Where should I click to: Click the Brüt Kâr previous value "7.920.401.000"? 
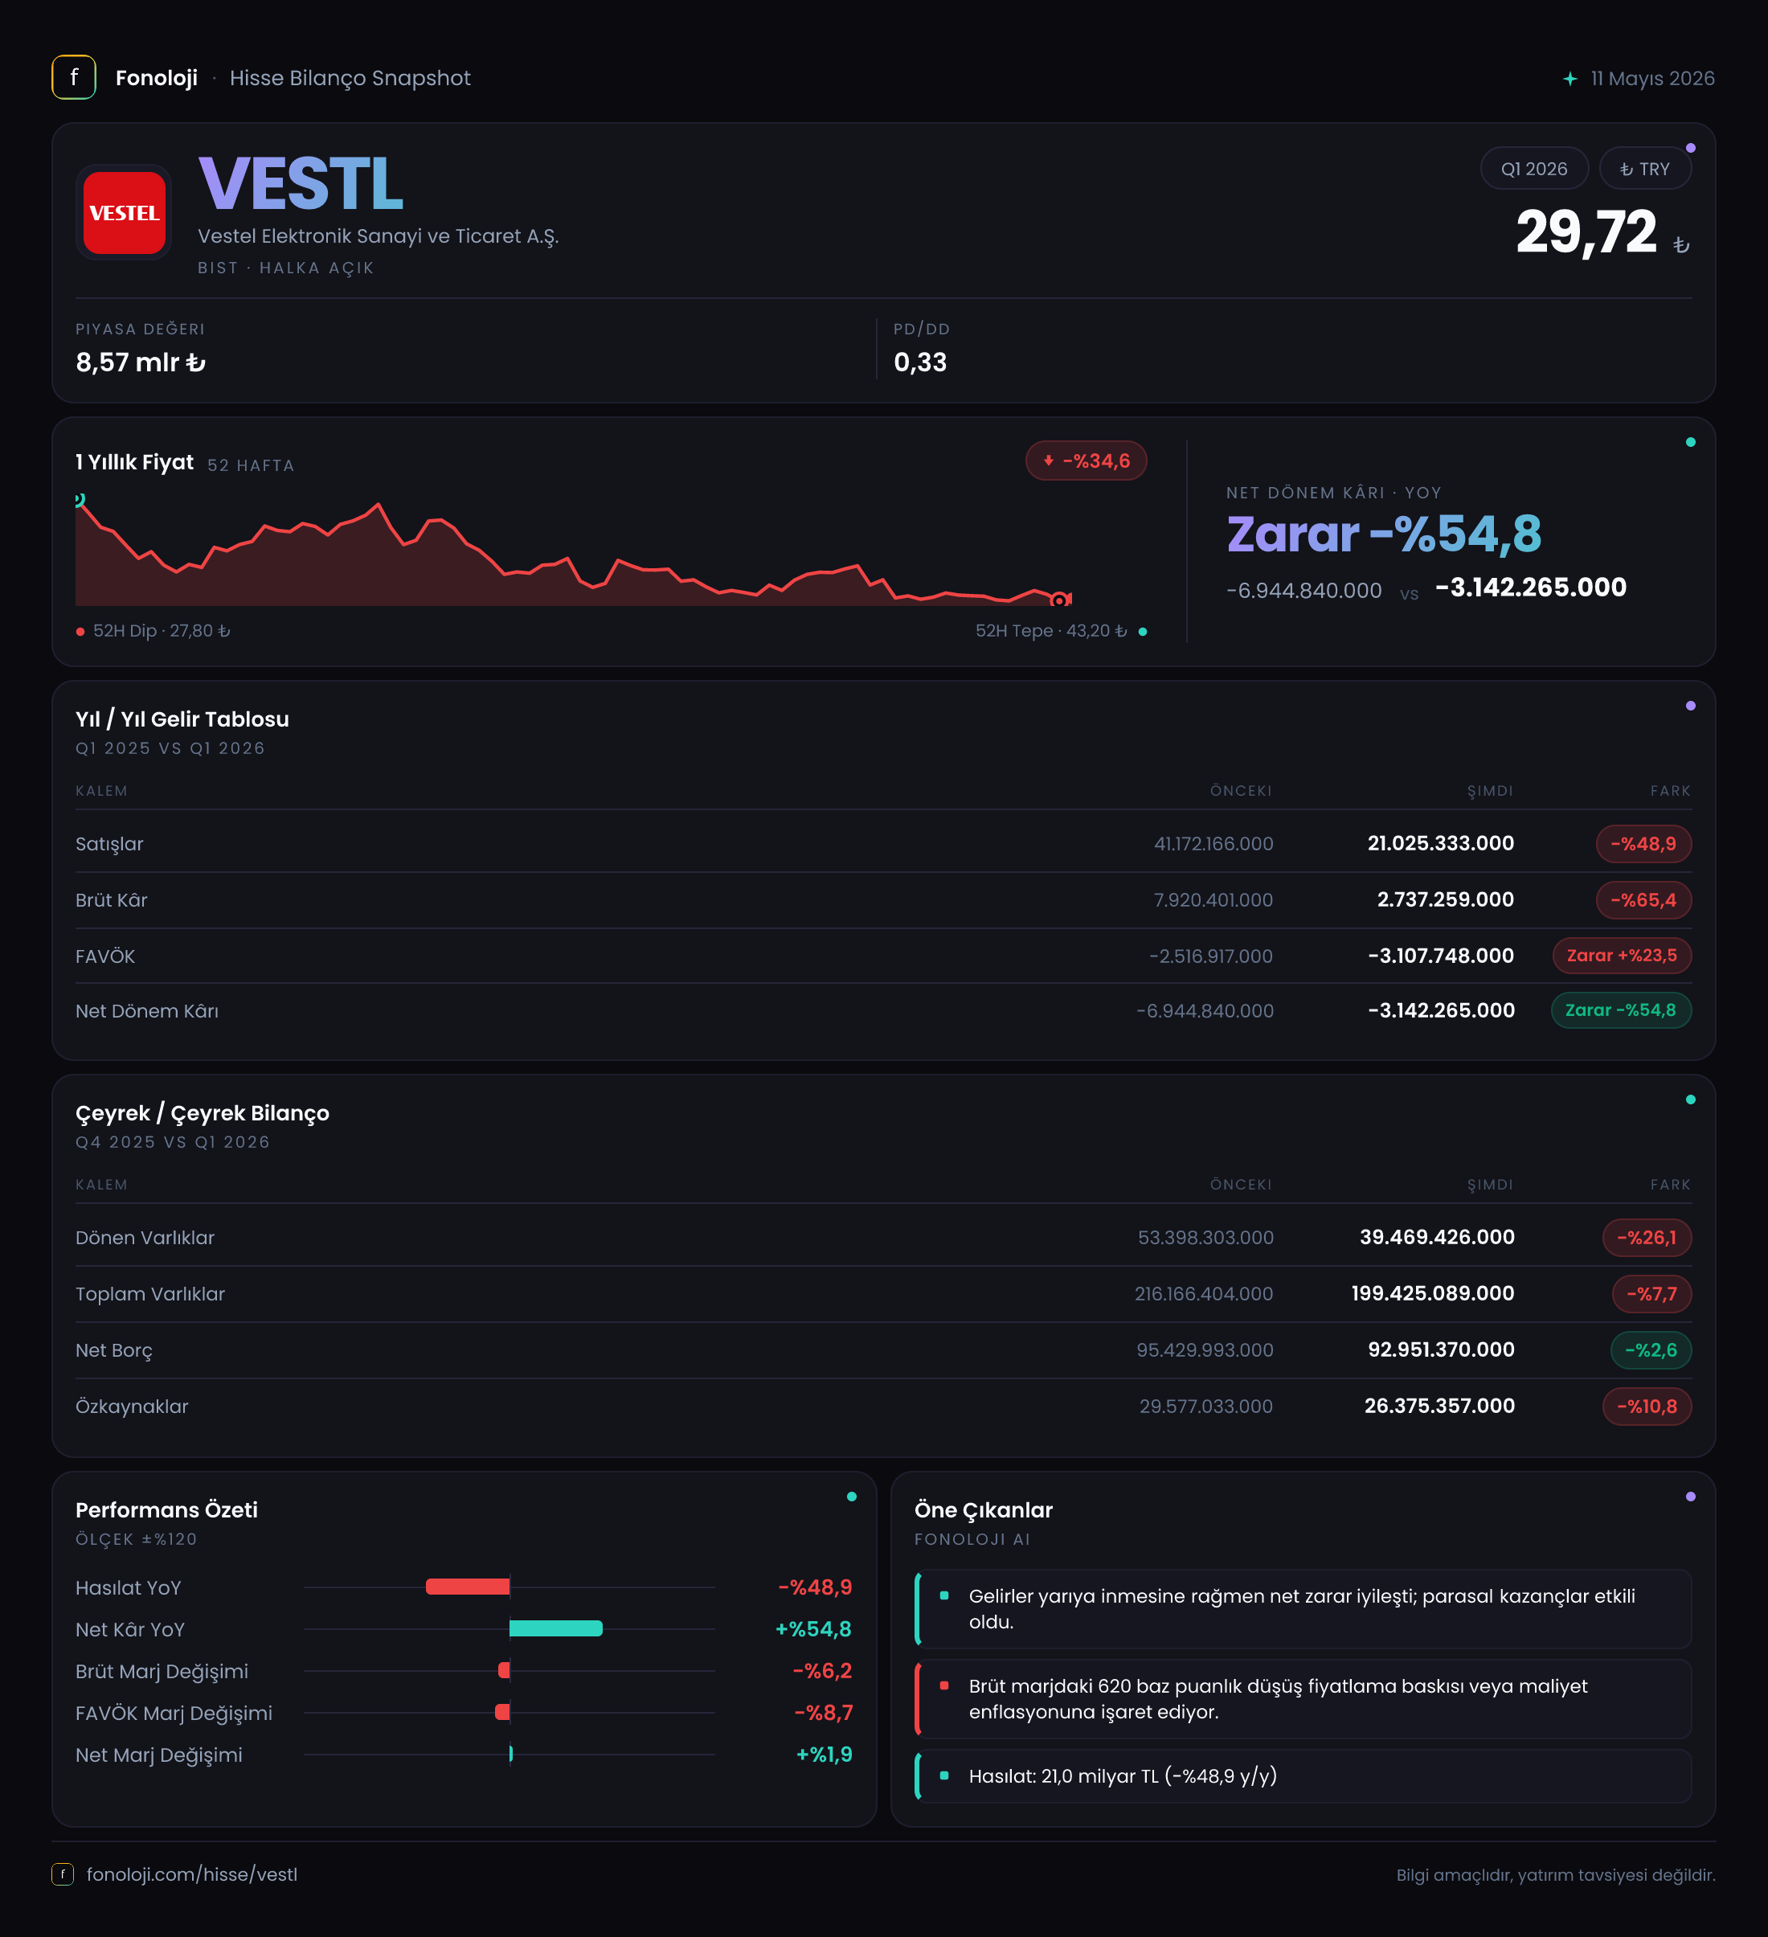[x=1213, y=900]
